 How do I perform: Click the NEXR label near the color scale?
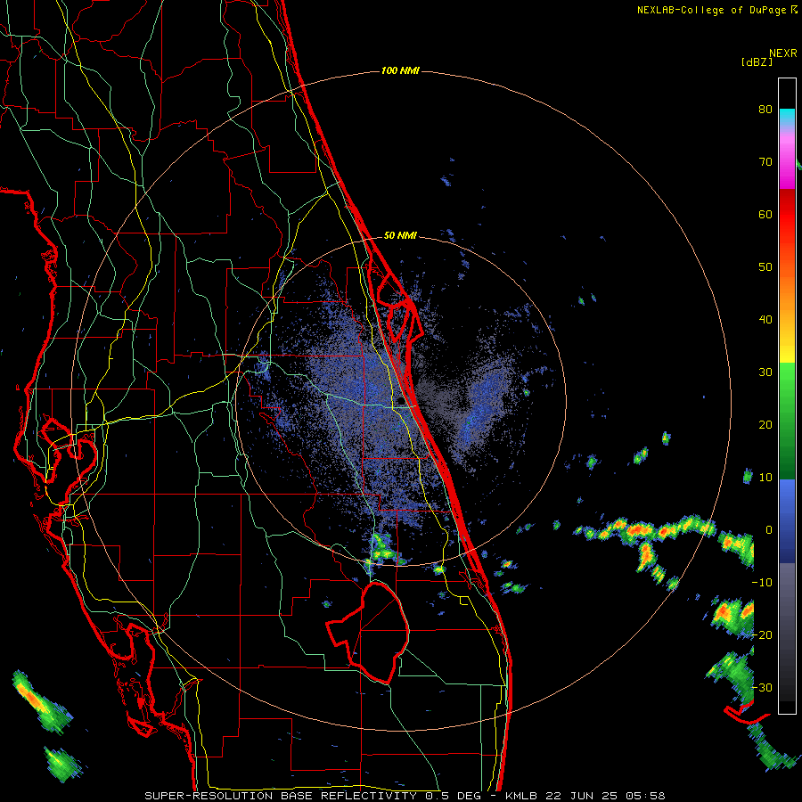(783, 53)
